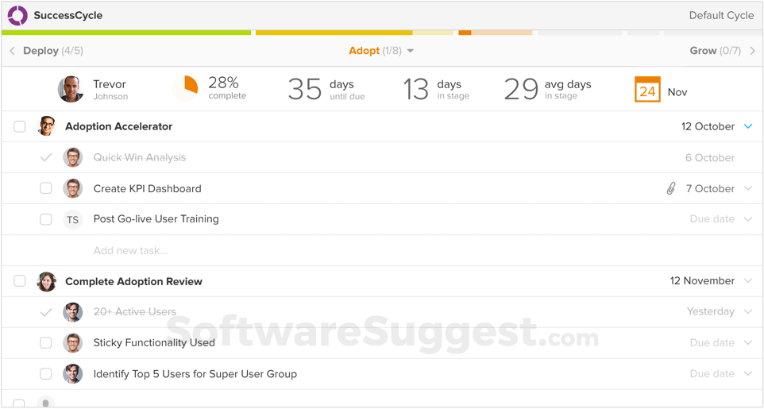Click the Adoption Accelerator owner avatar
Viewport: 764px width, 409px height.
click(47, 126)
